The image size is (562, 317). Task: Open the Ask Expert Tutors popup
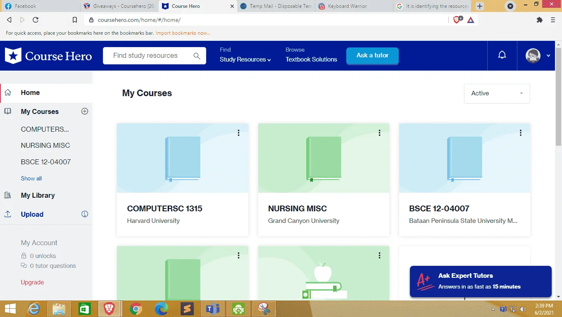coord(481,281)
